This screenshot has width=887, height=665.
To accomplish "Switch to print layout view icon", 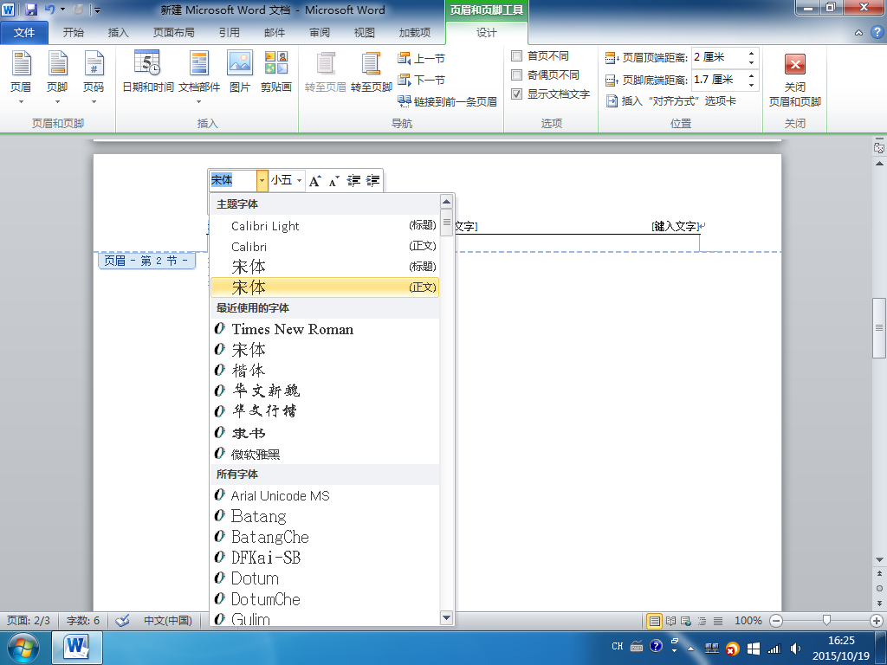I will coord(655,621).
